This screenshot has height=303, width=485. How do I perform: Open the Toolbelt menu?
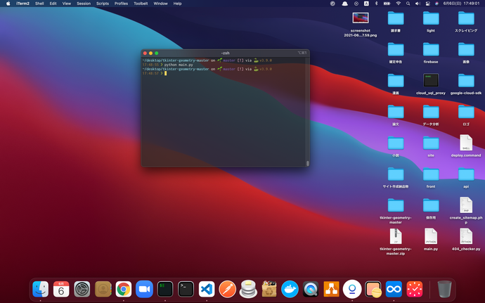coord(141,4)
